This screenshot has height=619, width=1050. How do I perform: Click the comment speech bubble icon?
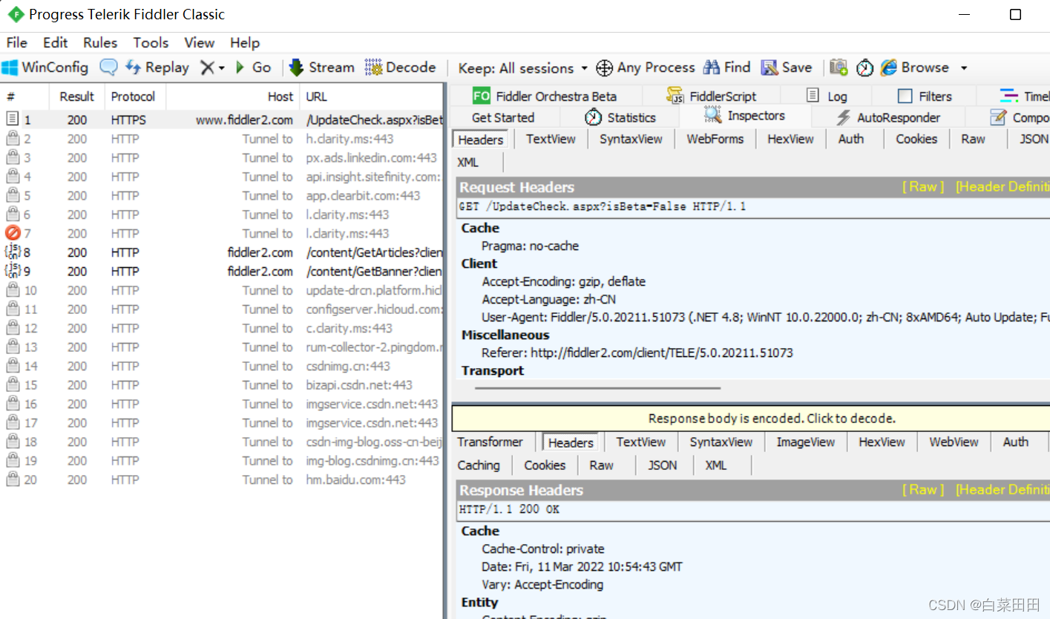(x=108, y=68)
